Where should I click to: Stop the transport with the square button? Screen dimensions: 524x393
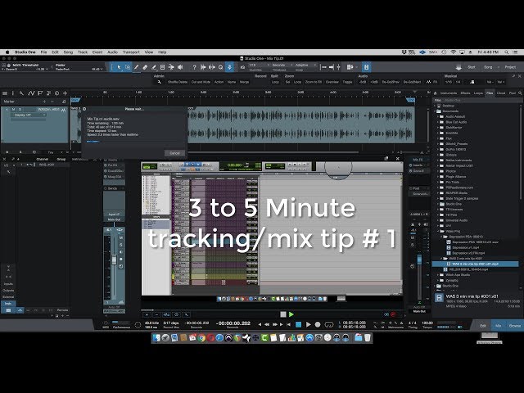click(x=299, y=324)
